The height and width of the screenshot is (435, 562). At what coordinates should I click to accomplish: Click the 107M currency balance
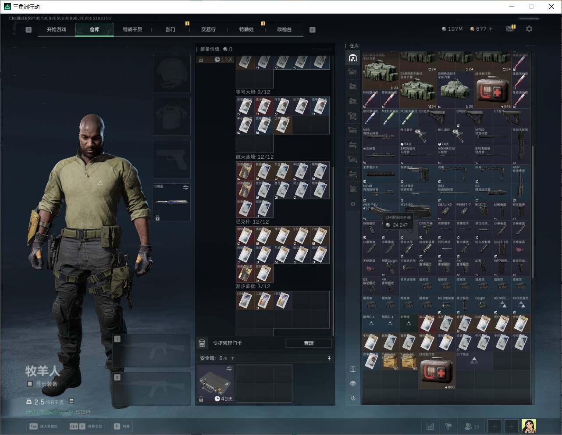pyautogui.click(x=452, y=29)
